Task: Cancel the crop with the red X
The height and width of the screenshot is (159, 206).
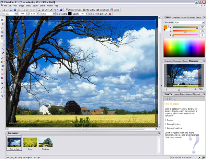Action: click(x=110, y=14)
